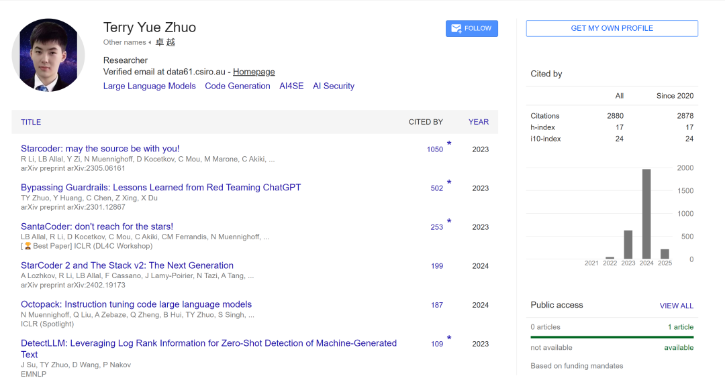Sort publications by CITED BY header

tap(426, 122)
